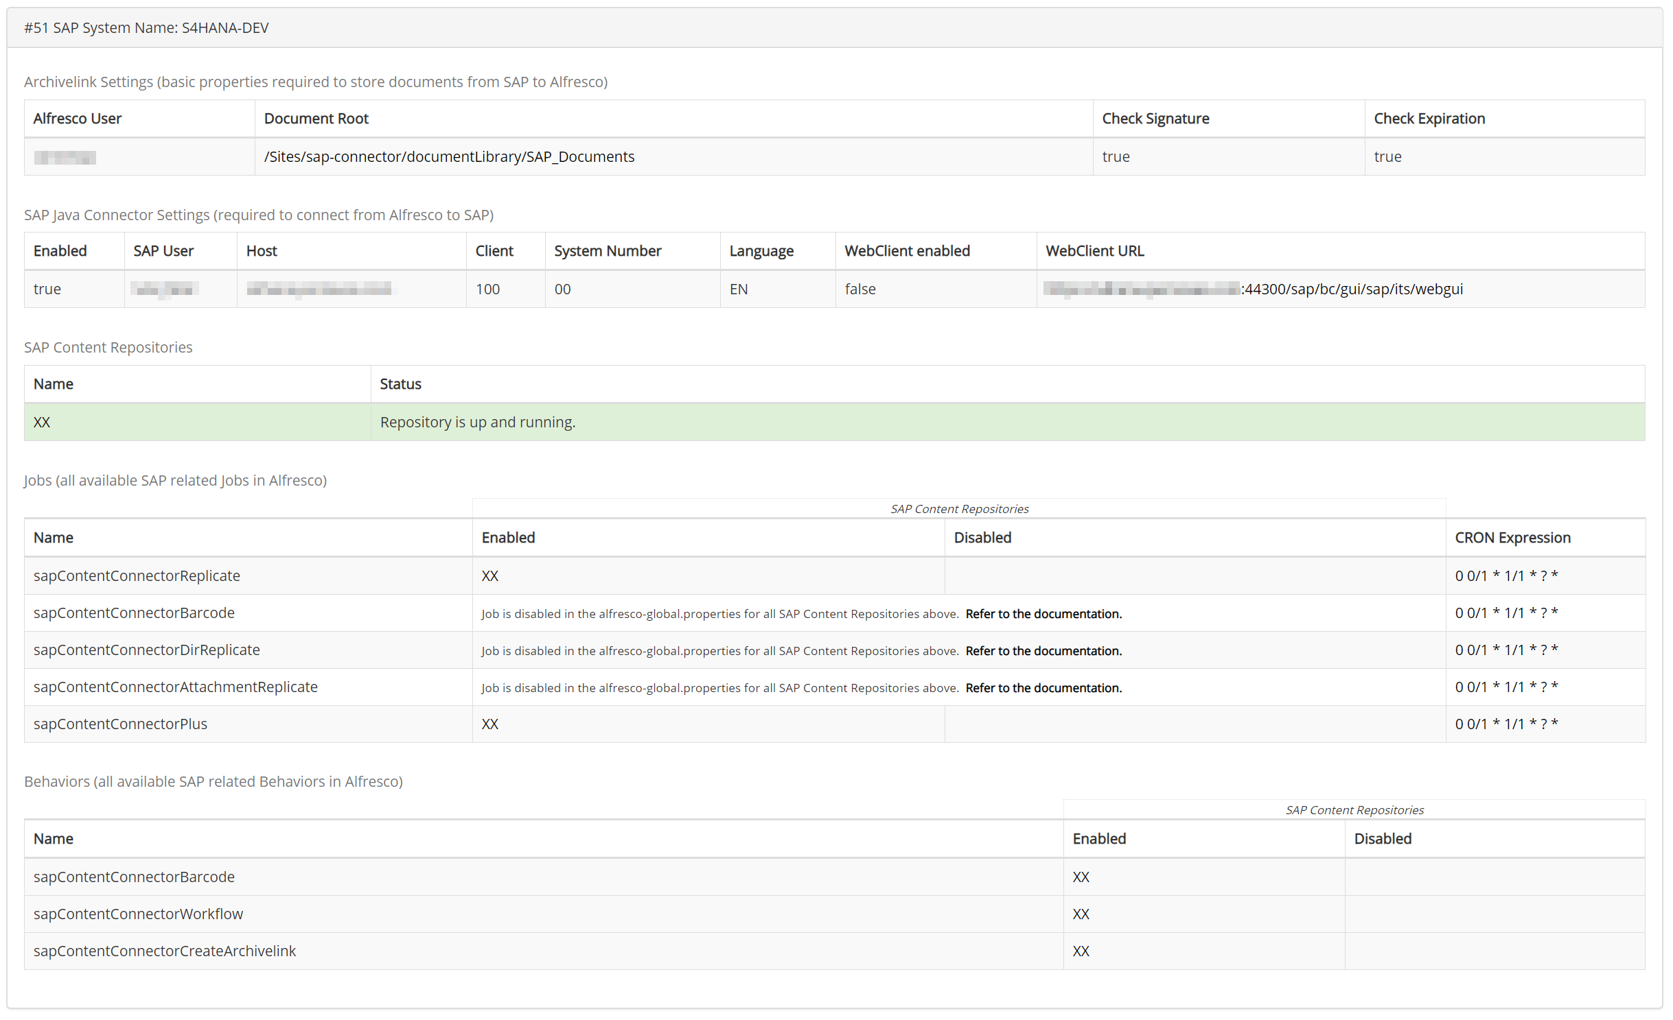Collapse the #51 S4HANA-DEV system panel
The image size is (1673, 1020).
click(147, 27)
